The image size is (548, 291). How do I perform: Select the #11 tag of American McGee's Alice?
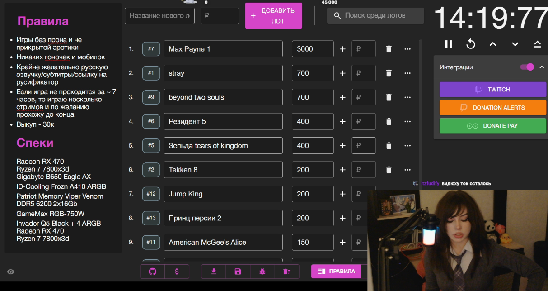tap(151, 242)
